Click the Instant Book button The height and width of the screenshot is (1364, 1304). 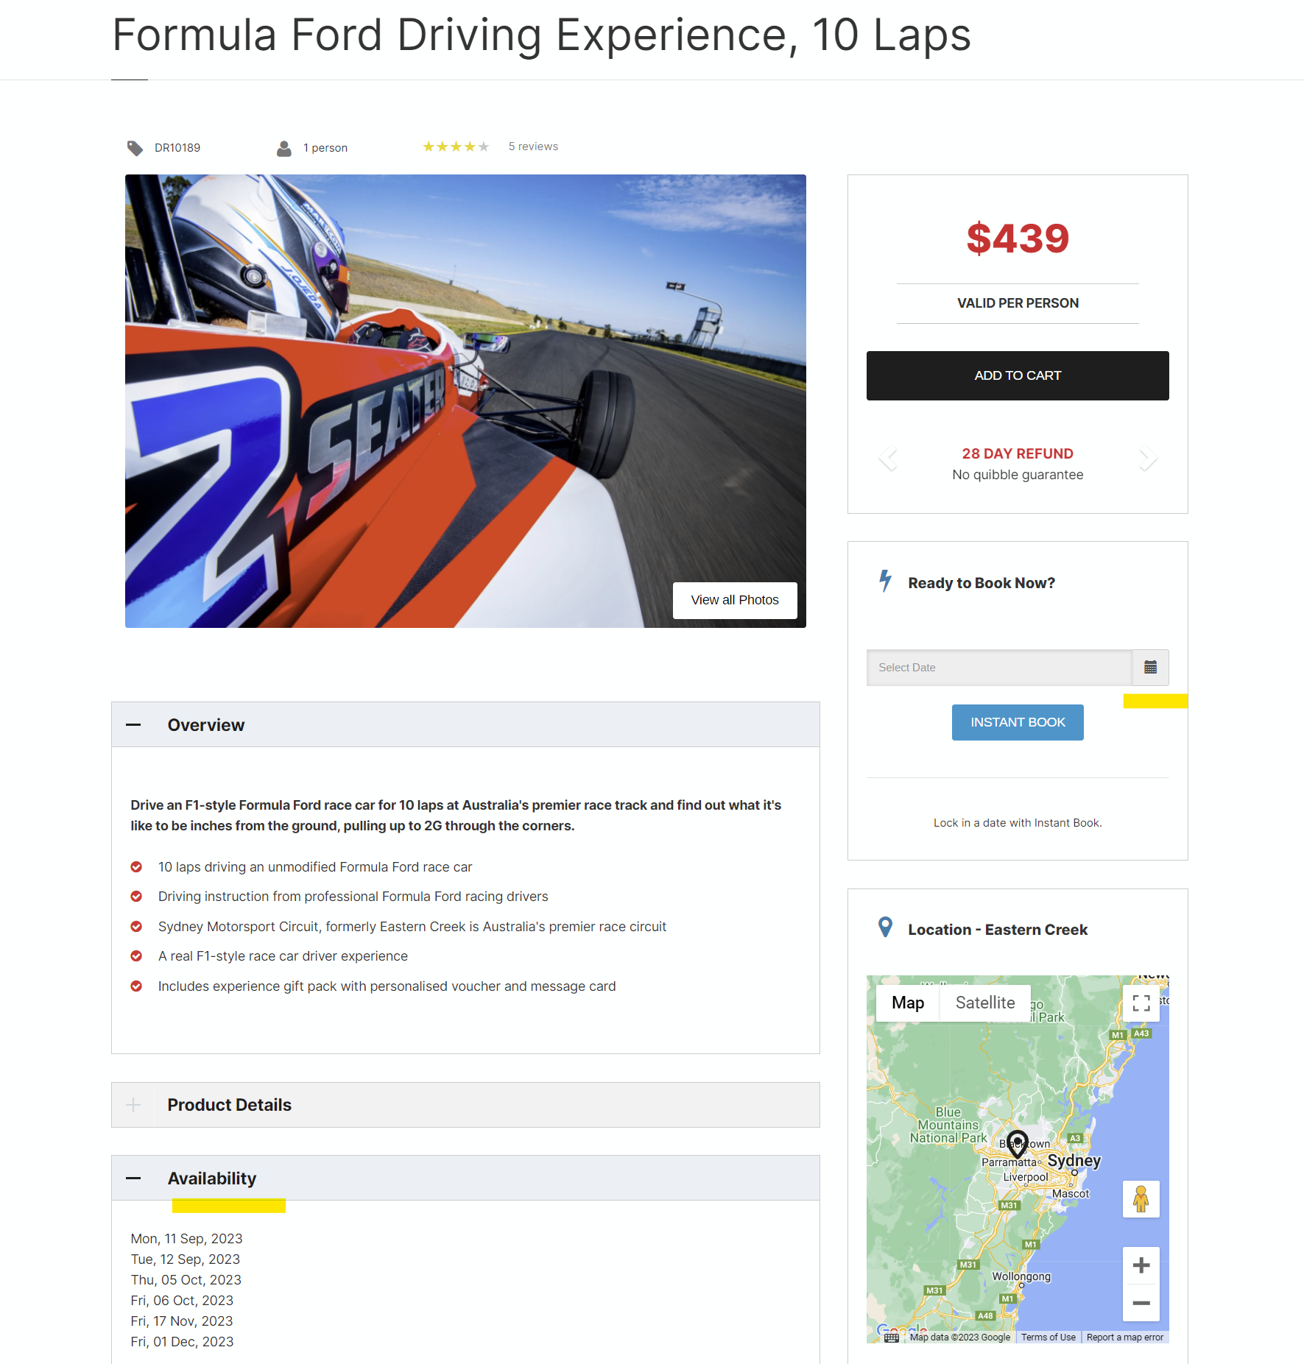click(x=1018, y=722)
